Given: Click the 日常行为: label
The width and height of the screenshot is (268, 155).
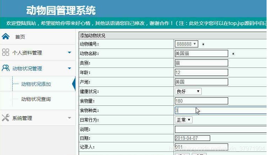Looking at the screenshot, I should coord(89,120).
